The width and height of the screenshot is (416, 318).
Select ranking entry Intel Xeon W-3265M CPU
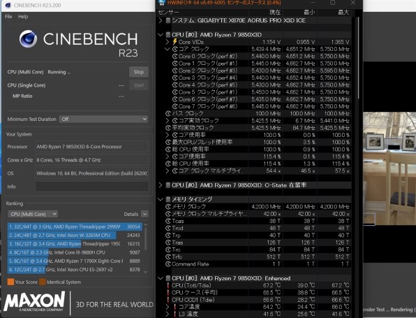[x=75, y=235]
